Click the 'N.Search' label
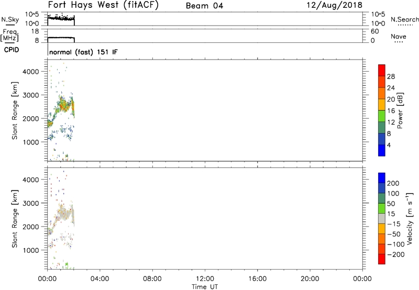 point(404,19)
